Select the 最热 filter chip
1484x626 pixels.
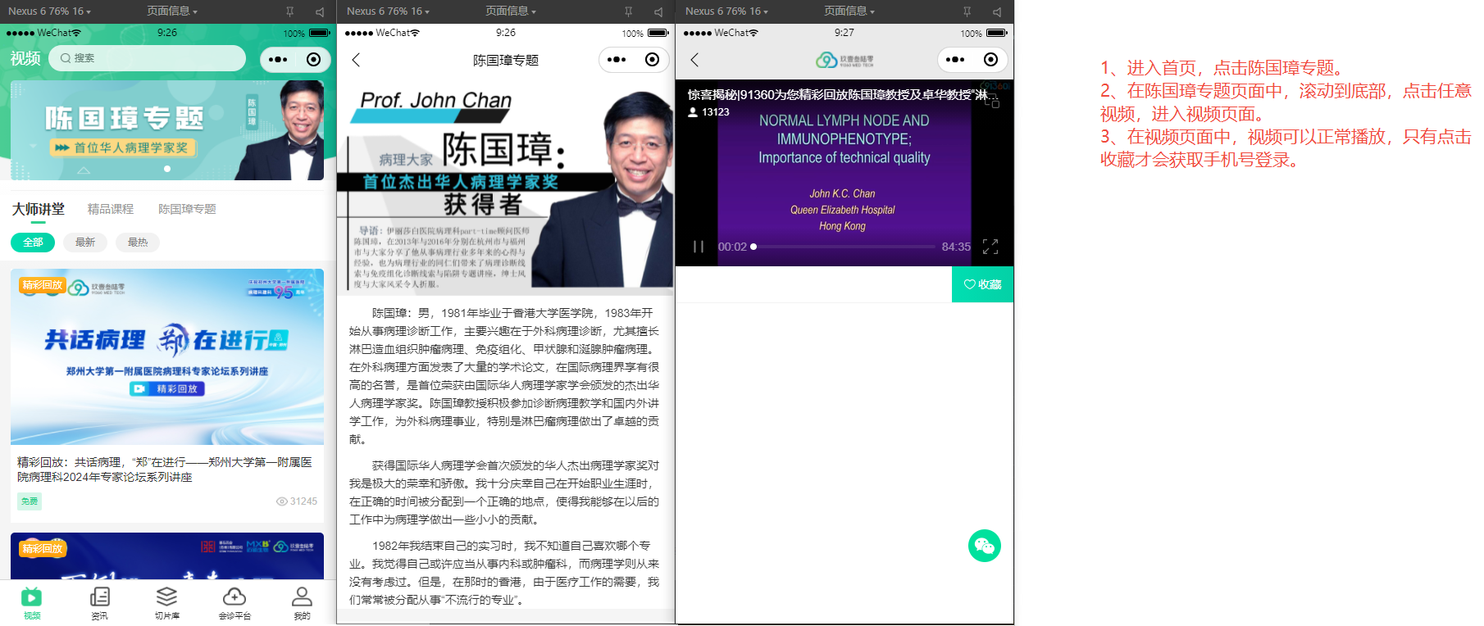click(x=138, y=243)
